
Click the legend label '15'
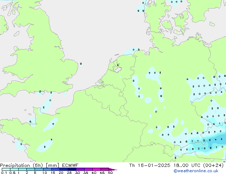pos(53,173)
